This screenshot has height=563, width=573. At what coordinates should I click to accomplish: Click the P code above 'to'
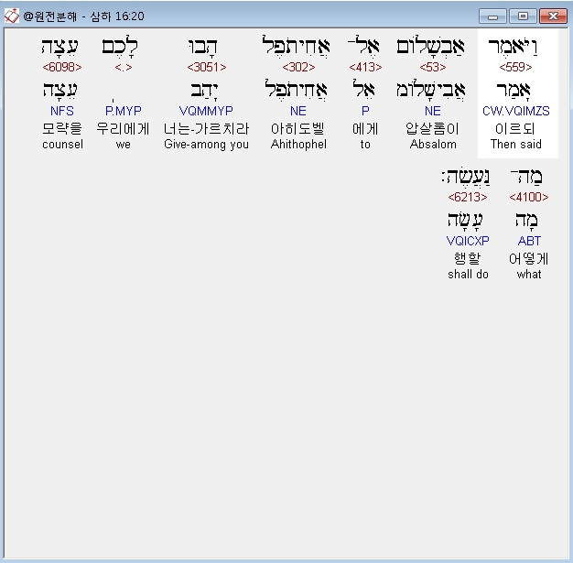coord(365,111)
